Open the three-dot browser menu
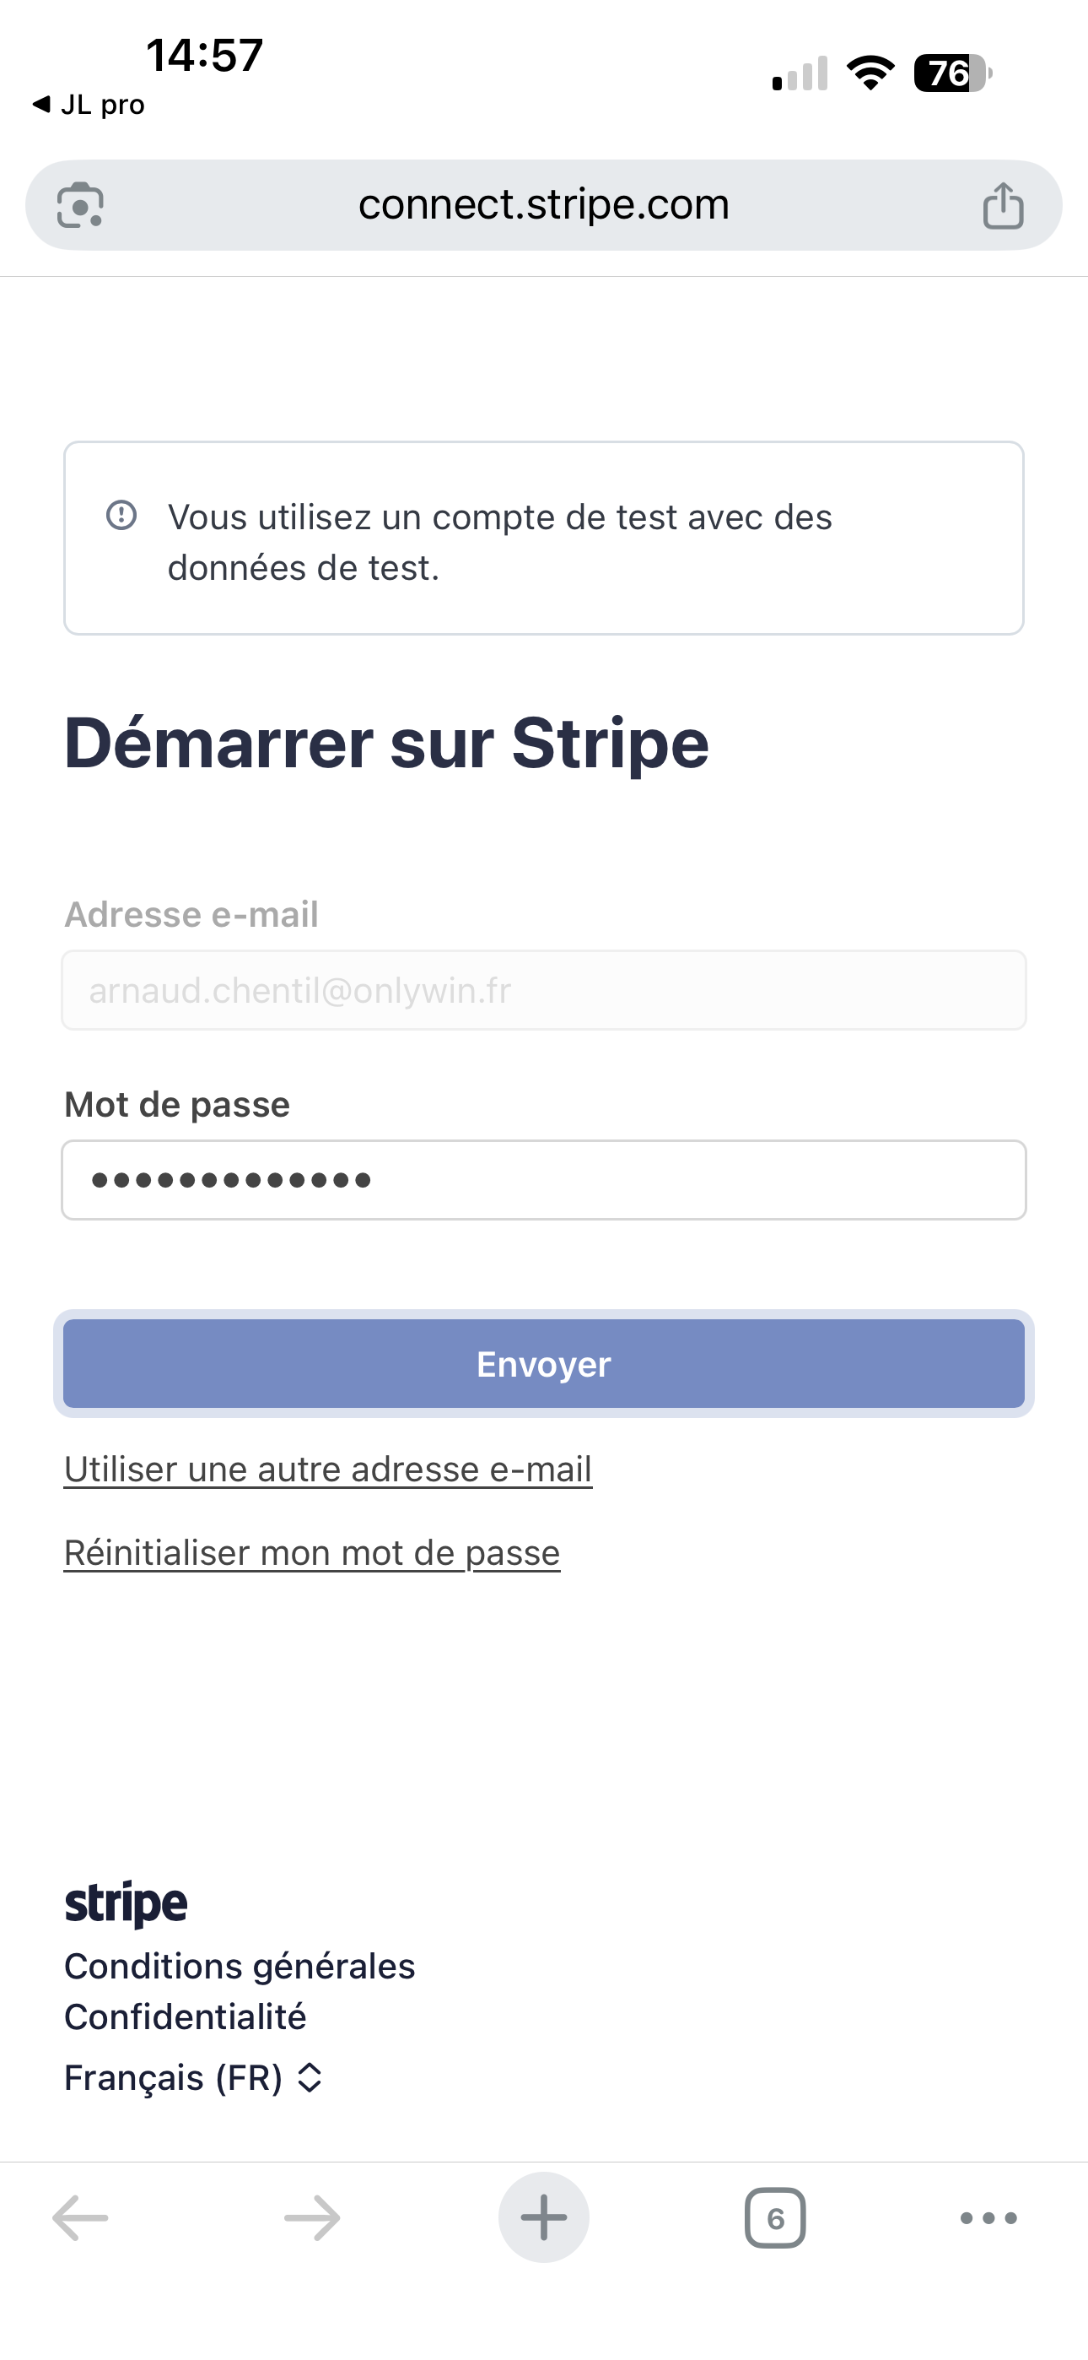This screenshot has height=2360, width=1088. (x=988, y=2217)
